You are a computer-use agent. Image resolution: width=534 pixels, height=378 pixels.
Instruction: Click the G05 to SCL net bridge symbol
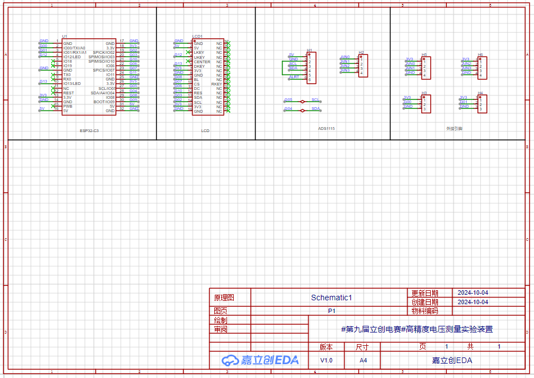tap(302, 102)
